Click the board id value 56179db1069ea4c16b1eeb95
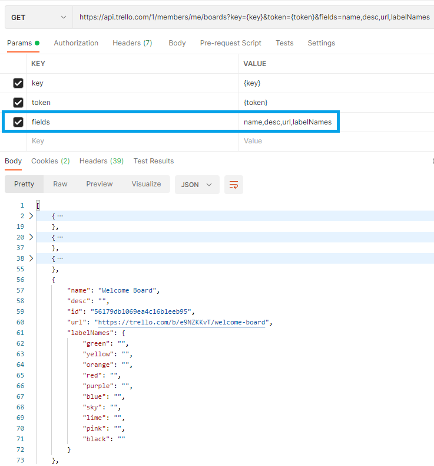The image size is (434, 466). click(141, 311)
